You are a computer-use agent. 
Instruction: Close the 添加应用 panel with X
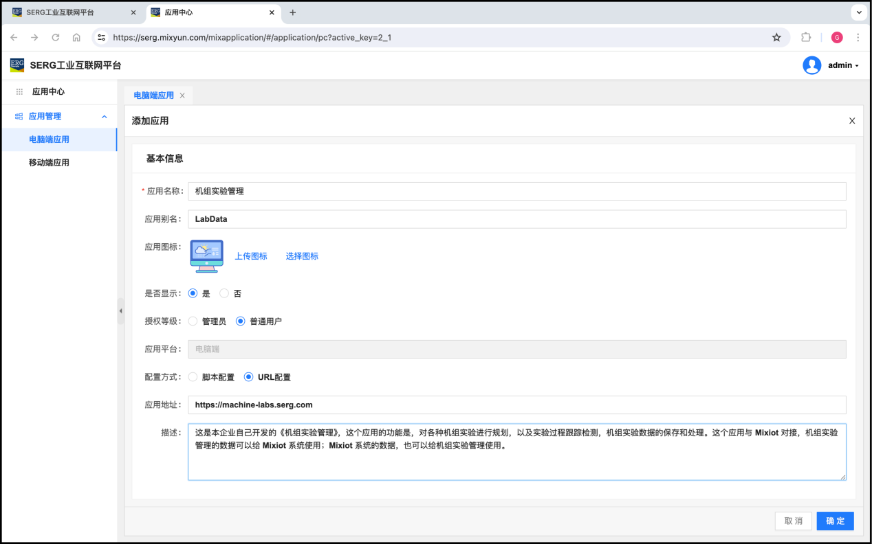(852, 121)
